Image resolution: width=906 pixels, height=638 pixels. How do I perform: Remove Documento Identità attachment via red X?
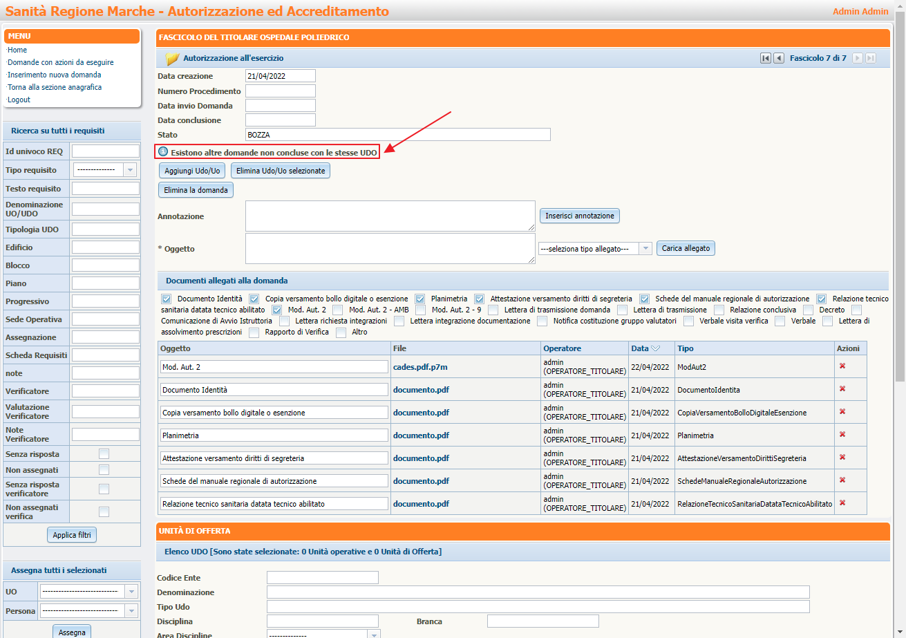click(x=842, y=388)
